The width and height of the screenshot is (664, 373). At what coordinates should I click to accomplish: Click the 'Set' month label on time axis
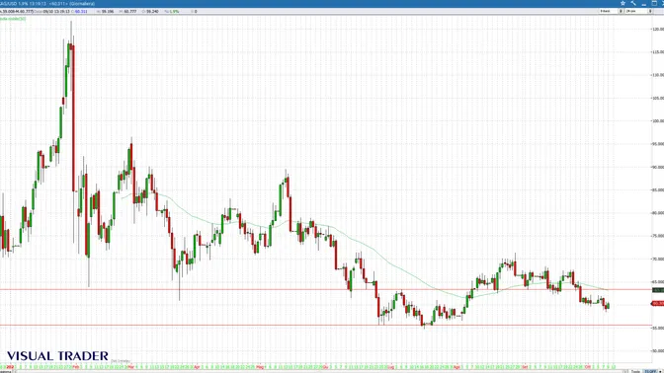coord(525,367)
